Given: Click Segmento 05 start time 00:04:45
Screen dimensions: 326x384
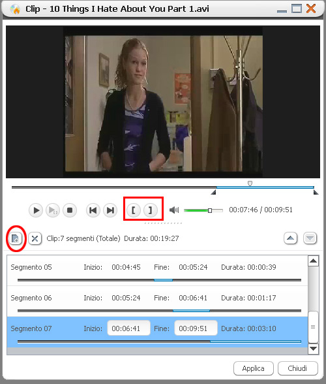Looking at the screenshot, I should click(x=126, y=267).
